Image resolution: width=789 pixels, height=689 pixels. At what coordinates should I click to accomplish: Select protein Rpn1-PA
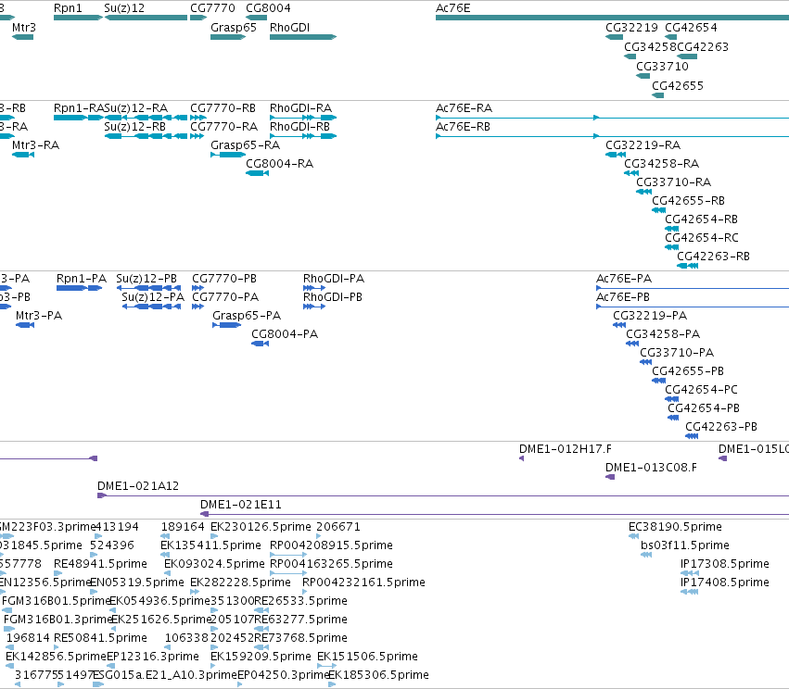82,279
